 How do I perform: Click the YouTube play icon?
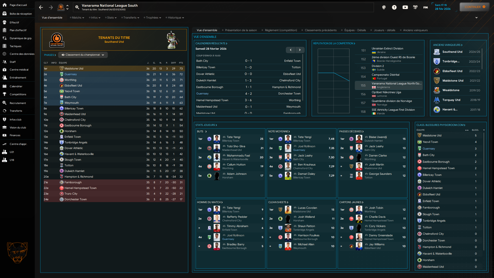(405, 7)
